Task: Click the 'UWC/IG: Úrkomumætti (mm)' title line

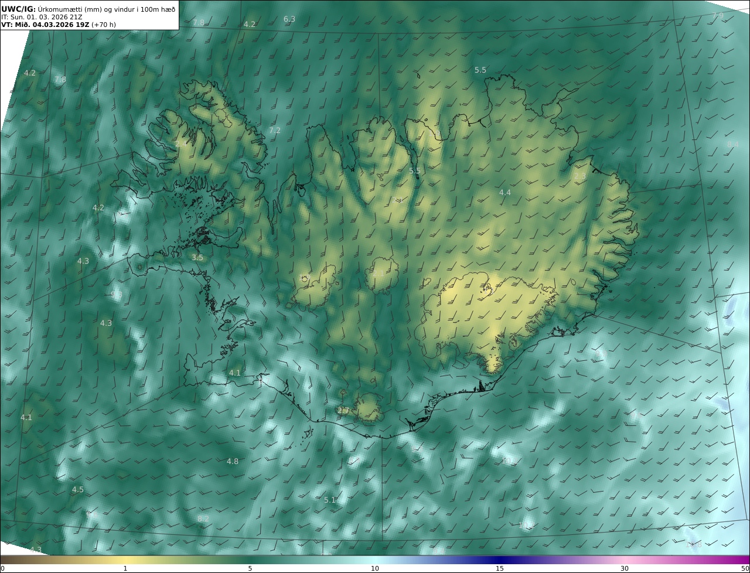Action: [x=89, y=9]
